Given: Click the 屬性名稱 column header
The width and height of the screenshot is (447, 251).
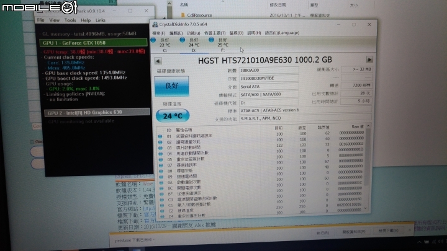Looking at the screenshot, I should pyautogui.click(x=184, y=130).
